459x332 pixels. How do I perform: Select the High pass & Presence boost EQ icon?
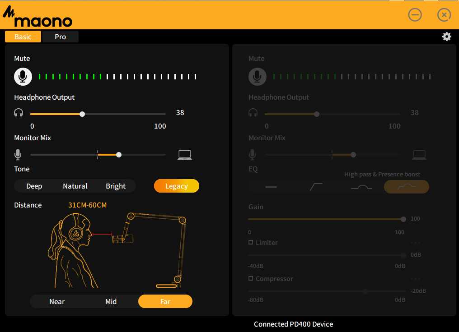[406, 186]
